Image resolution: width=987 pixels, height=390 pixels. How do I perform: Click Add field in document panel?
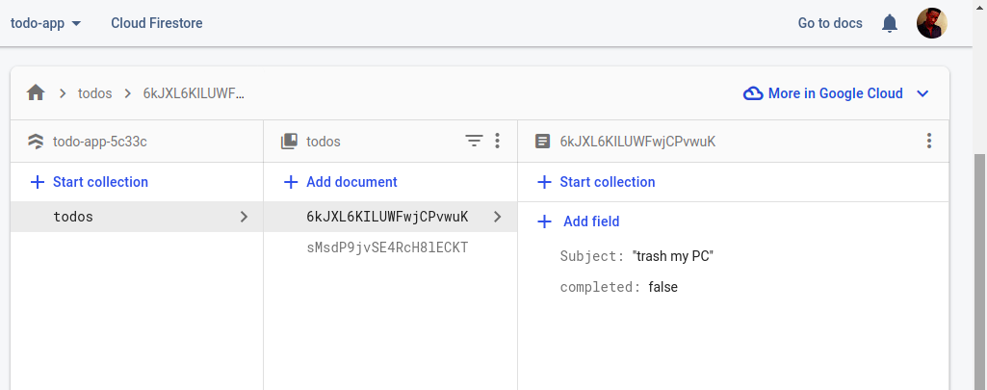579,221
